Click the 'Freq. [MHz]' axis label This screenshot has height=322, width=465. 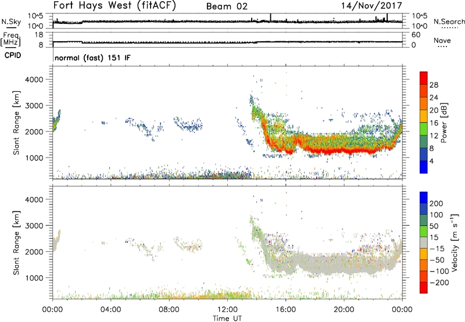(x=10, y=40)
